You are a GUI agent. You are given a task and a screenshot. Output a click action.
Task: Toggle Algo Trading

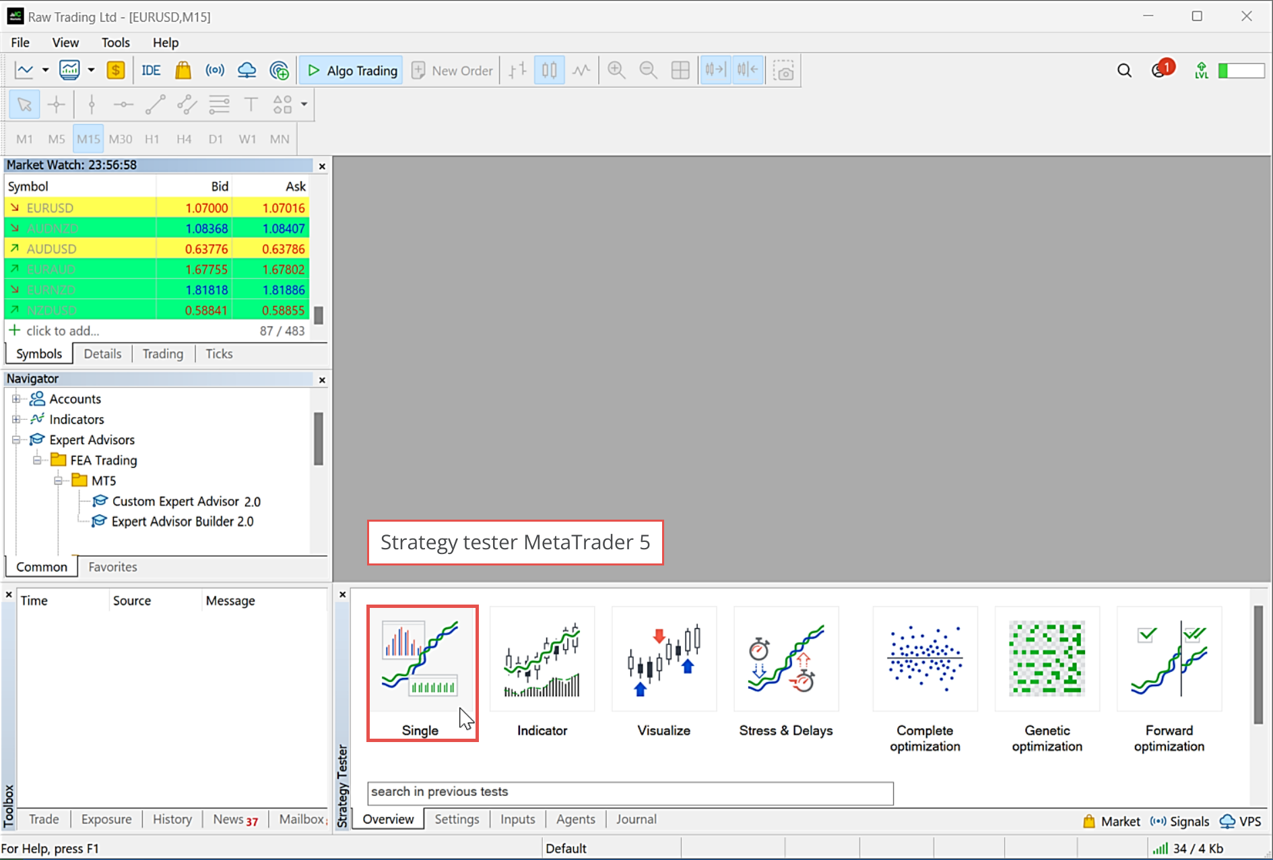coord(352,70)
